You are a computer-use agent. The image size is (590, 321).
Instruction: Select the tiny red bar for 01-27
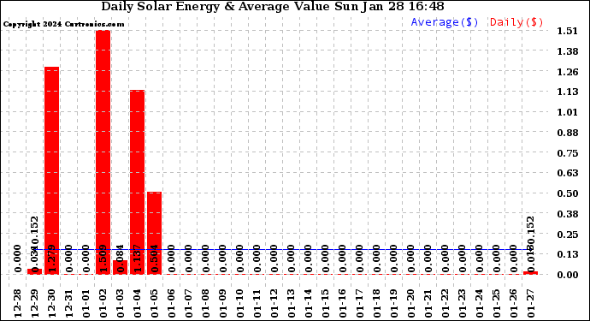pos(530,273)
